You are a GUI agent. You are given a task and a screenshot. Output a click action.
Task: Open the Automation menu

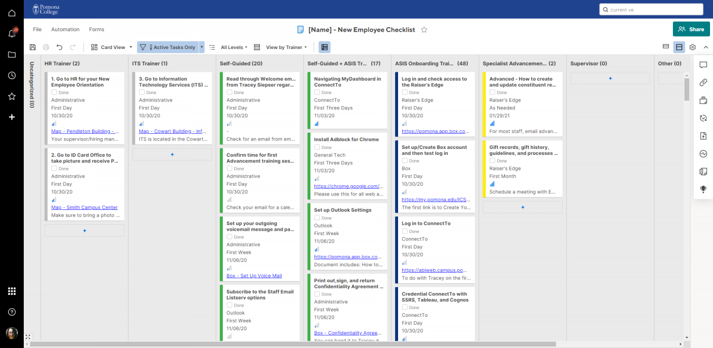coord(65,29)
